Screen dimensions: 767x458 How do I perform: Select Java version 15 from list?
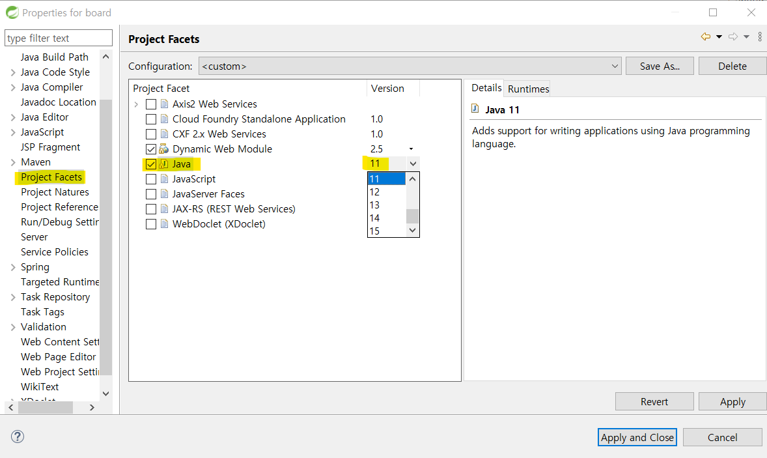387,231
